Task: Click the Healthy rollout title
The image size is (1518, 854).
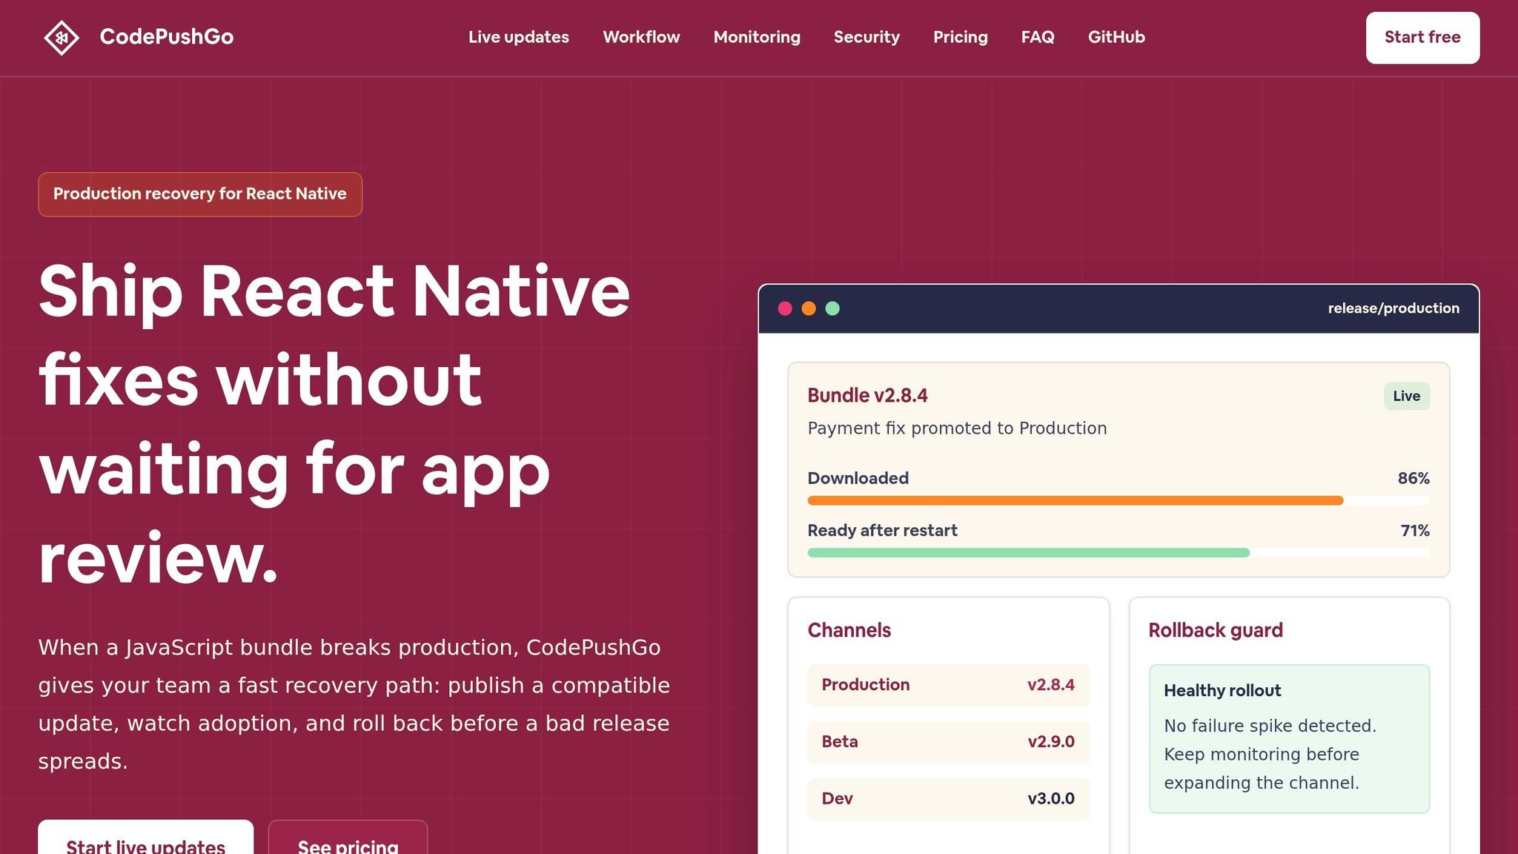Action: 1222,691
